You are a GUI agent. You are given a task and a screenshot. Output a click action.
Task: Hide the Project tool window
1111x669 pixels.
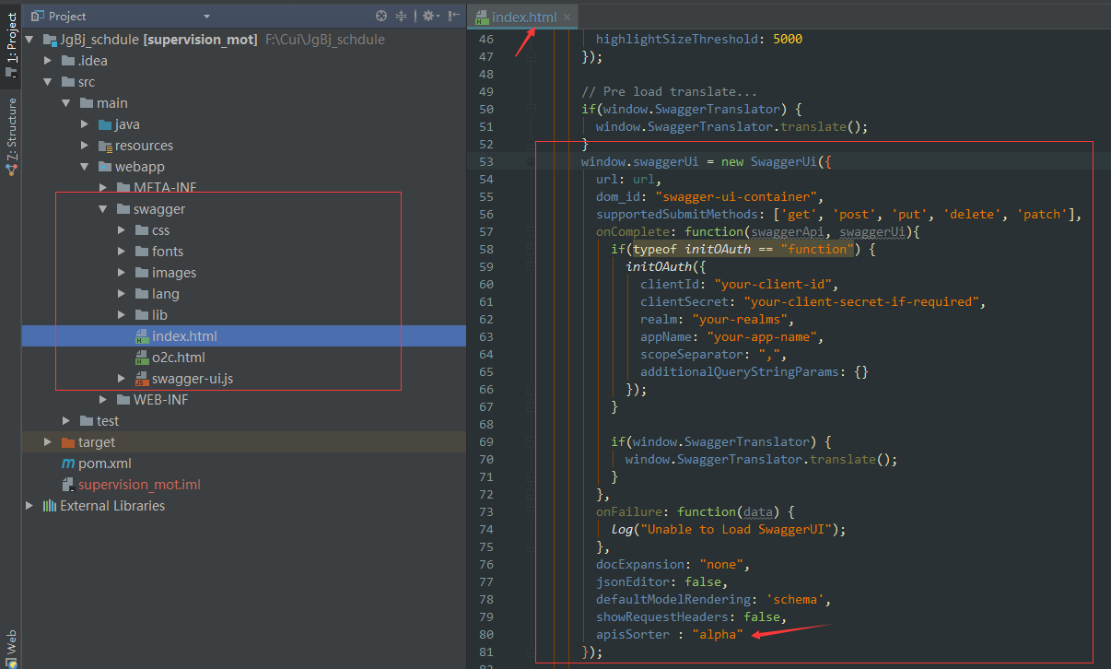(x=452, y=16)
